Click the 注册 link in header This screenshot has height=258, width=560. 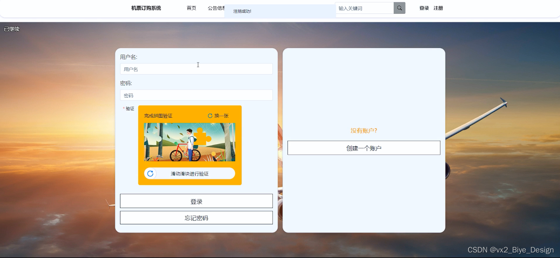tap(438, 8)
